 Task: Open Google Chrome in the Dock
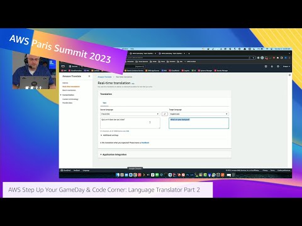(x=135, y=175)
